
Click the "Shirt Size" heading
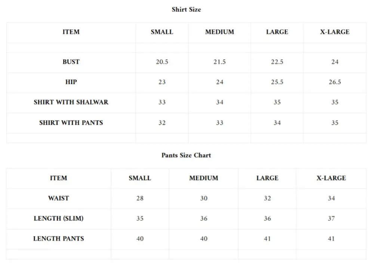click(x=186, y=10)
